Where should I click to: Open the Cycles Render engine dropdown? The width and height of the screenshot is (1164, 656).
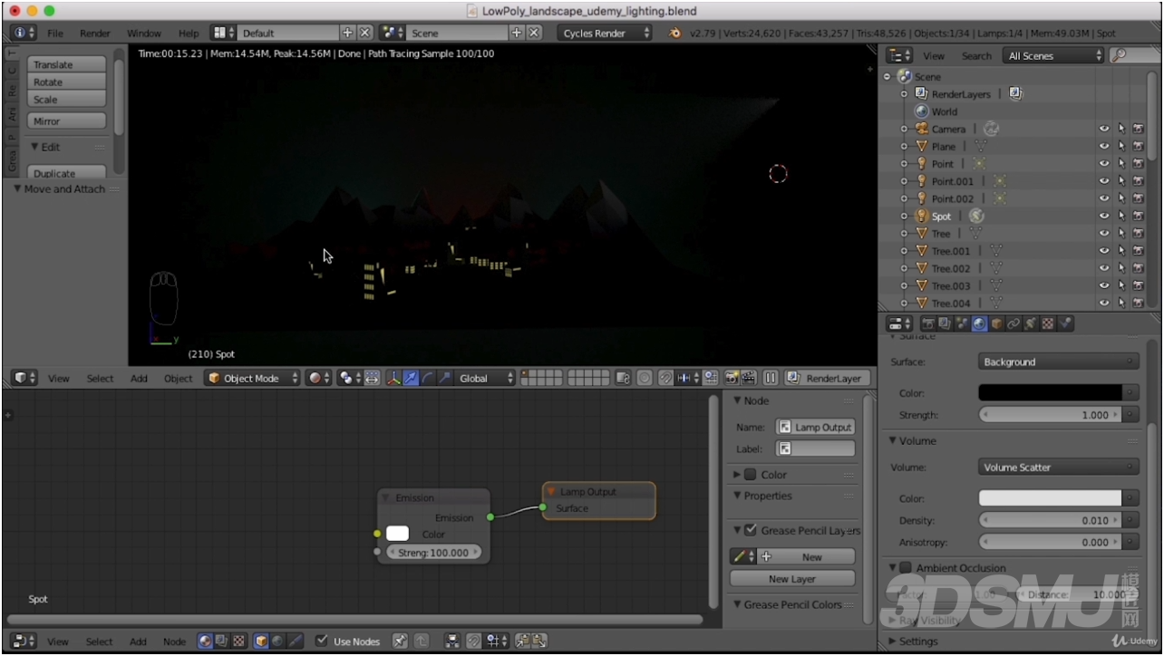604,33
